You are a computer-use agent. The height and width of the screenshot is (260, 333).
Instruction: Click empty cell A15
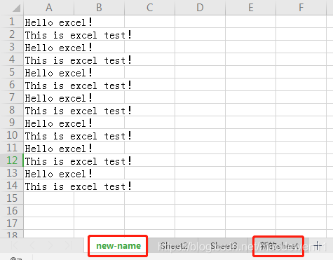49,198
